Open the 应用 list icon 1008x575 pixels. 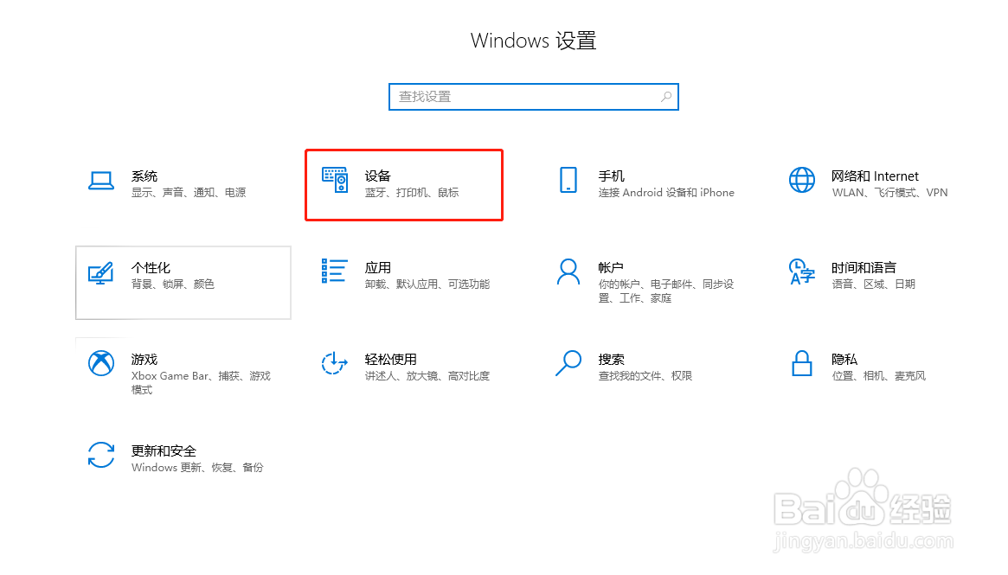(x=334, y=272)
